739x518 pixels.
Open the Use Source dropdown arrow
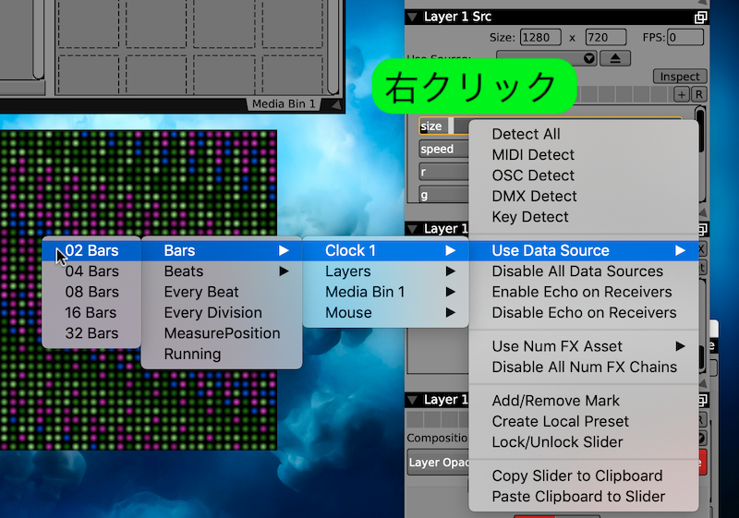click(x=589, y=58)
